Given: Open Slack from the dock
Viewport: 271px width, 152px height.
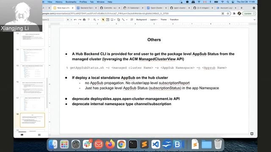Looking at the screenshot, I should pos(87,144).
